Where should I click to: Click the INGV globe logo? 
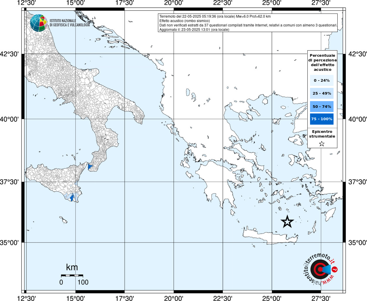click(x=38, y=23)
